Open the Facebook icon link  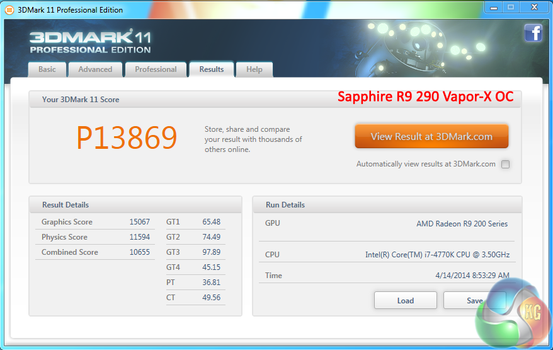(533, 33)
